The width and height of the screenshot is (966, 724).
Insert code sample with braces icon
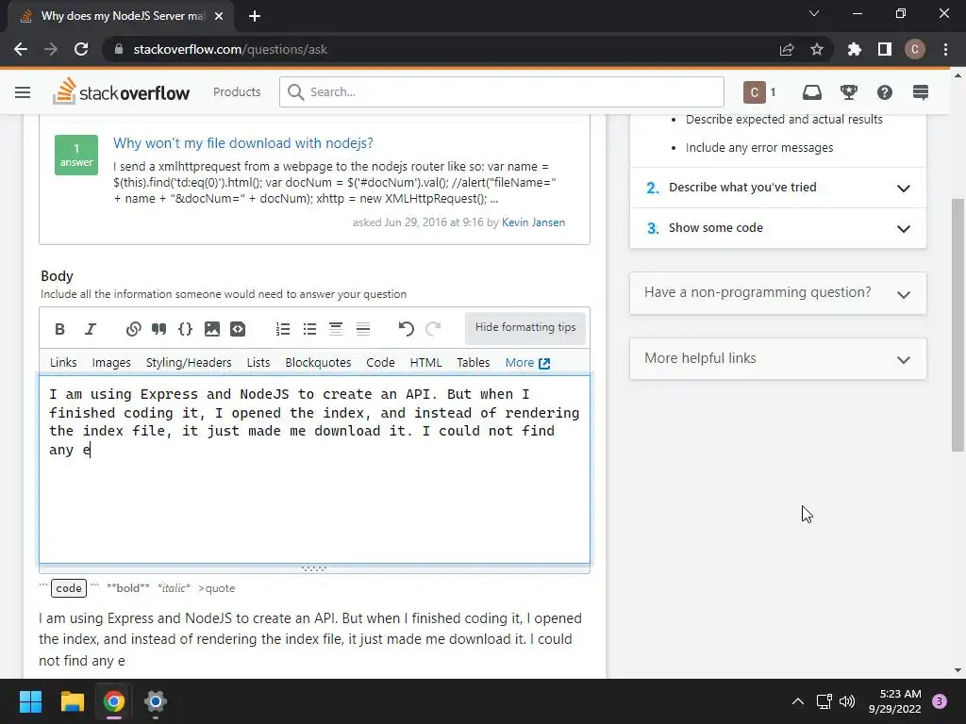(186, 329)
